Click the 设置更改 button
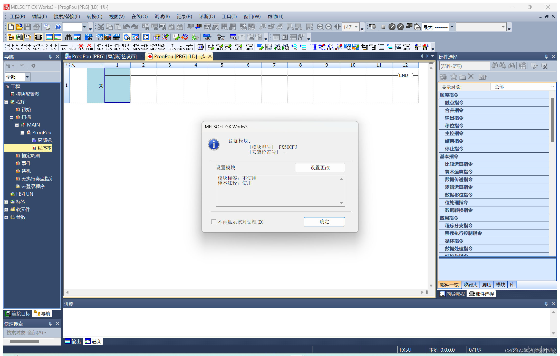 click(320, 168)
